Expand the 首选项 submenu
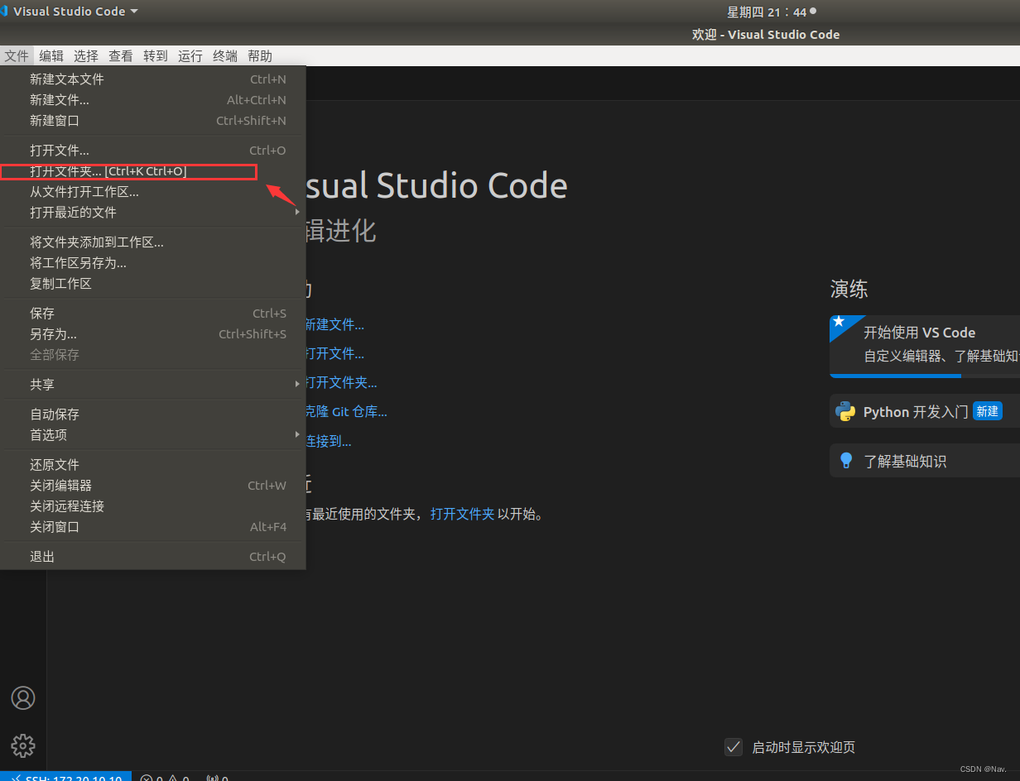 coord(153,434)
